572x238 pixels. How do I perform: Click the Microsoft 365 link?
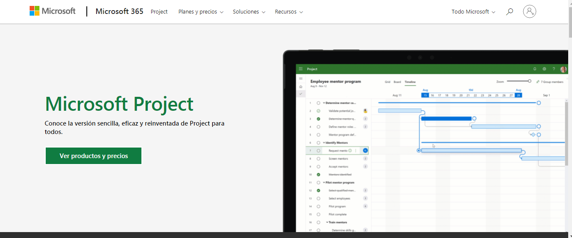[119, 11]
